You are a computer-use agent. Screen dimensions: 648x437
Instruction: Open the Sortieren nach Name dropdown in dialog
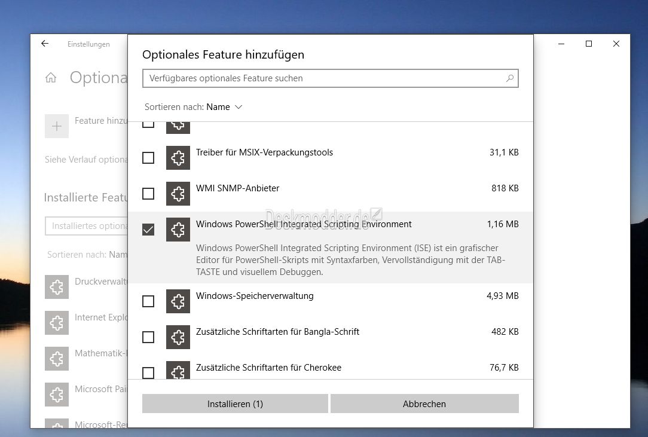[194, 107]
